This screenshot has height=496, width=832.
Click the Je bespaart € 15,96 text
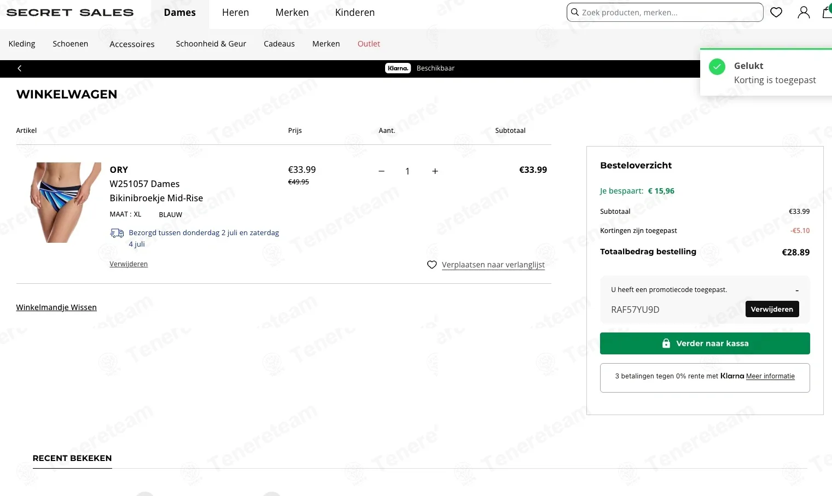pos(637,191)
